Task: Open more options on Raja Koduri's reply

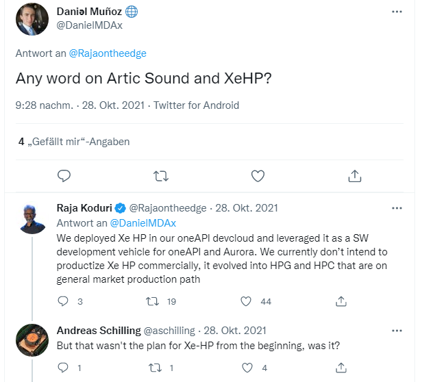Action: pyautogui.click(x=397, y=207)
